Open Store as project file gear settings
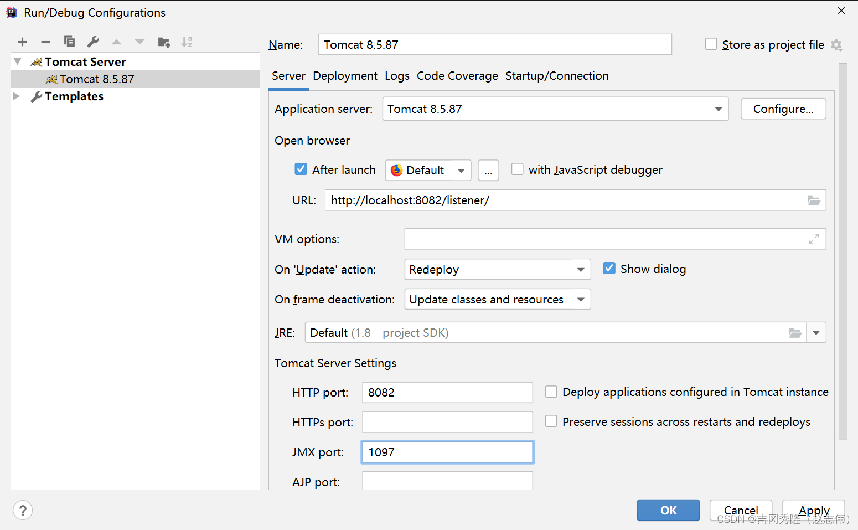The width and height of the screenshot is (858, 530). pyautogui.click(x=836, y=45)
